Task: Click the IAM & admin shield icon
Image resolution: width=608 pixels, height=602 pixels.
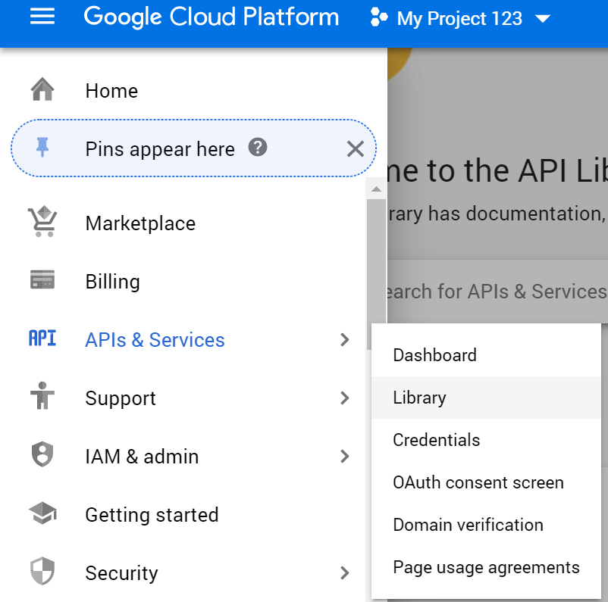Action: point(42,454)
